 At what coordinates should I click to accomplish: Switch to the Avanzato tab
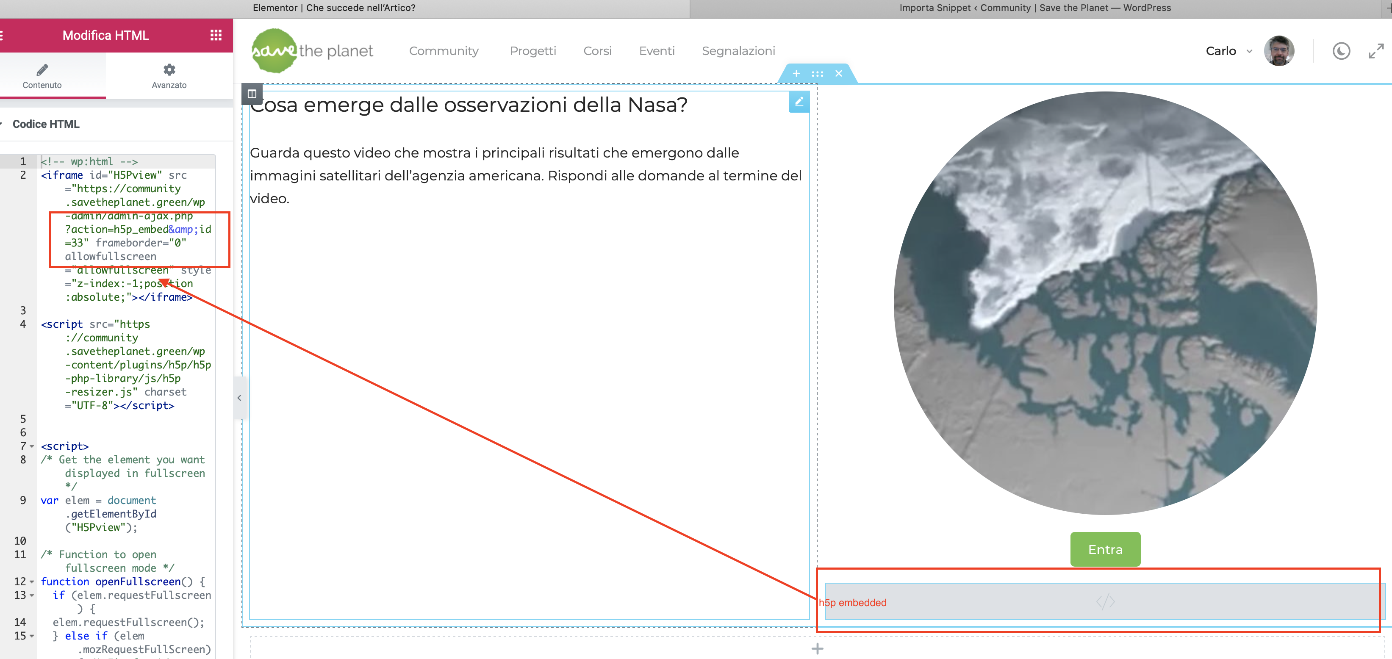click(x=169, y=76)
